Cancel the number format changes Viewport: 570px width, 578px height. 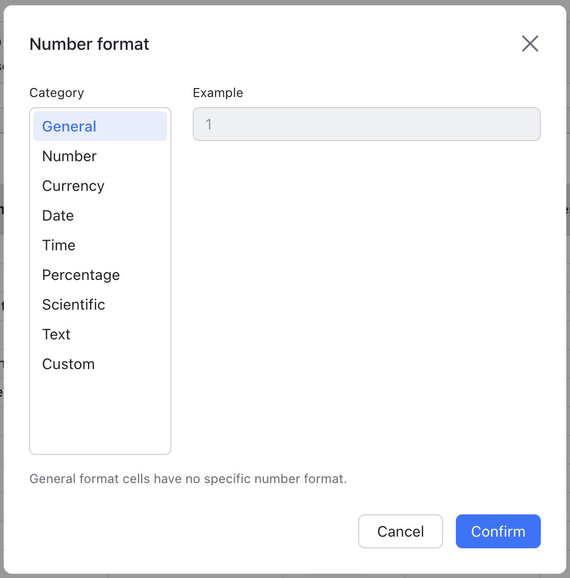400,531
